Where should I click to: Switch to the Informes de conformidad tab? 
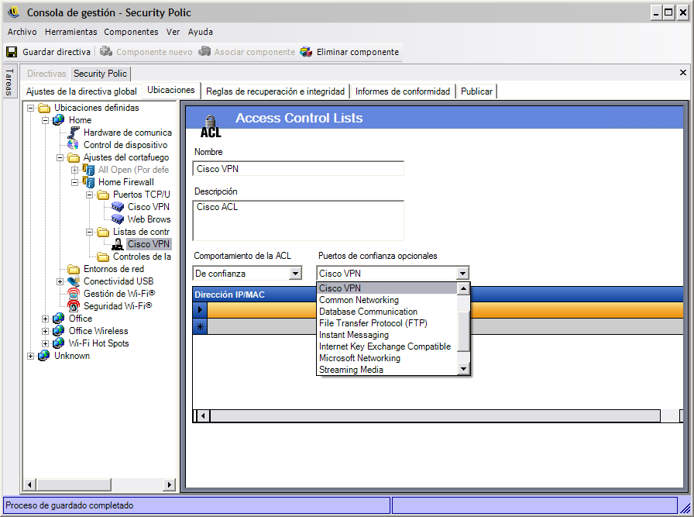coord(402,91)
